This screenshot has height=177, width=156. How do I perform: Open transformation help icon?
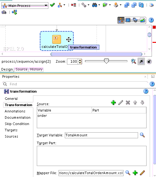pyautogui.click(x=146, y=91)
